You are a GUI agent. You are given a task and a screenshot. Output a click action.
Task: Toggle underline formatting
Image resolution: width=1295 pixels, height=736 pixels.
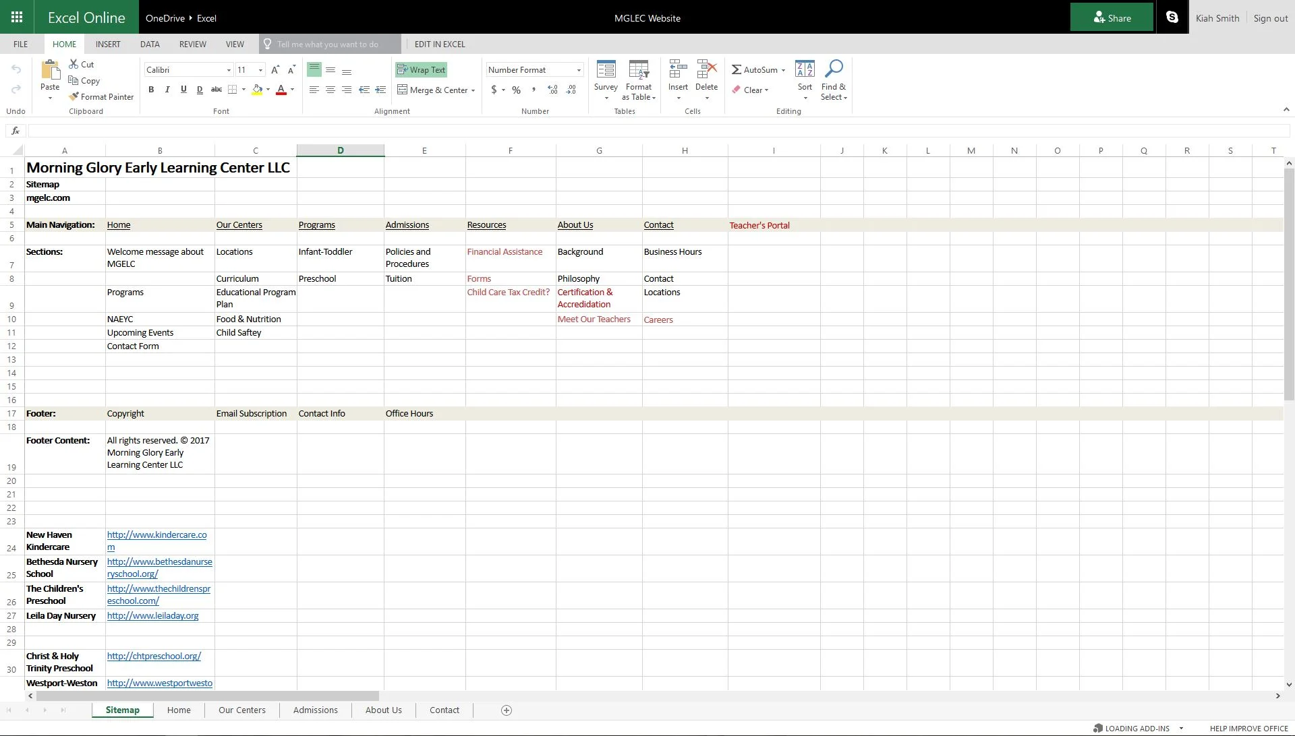pyautogui.click(x=183, y=90)
